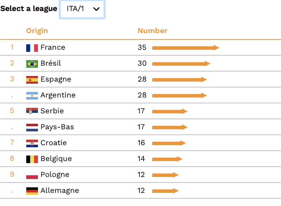Screen dimensions: 281x206
Task: Click the Croatia flag icon
Action: tap(32, 143)
